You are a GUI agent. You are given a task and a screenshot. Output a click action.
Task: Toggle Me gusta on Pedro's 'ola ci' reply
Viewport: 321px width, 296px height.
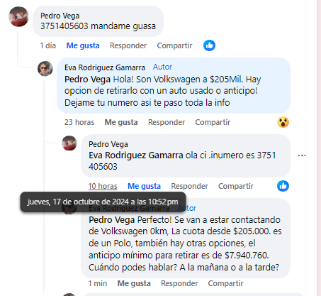pyautogui.click(x=144, y=186)
